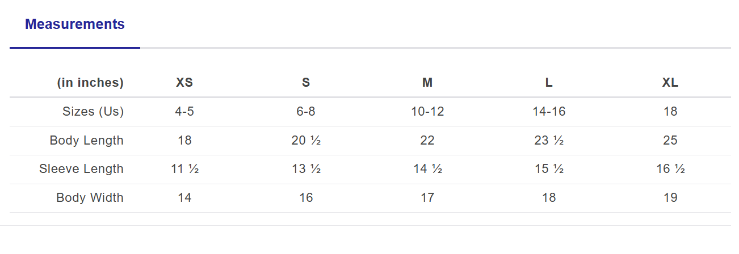Viewport: 739px width, 254px height.
Task: Click the XL size column header
Action: click(x=670, y=83)
